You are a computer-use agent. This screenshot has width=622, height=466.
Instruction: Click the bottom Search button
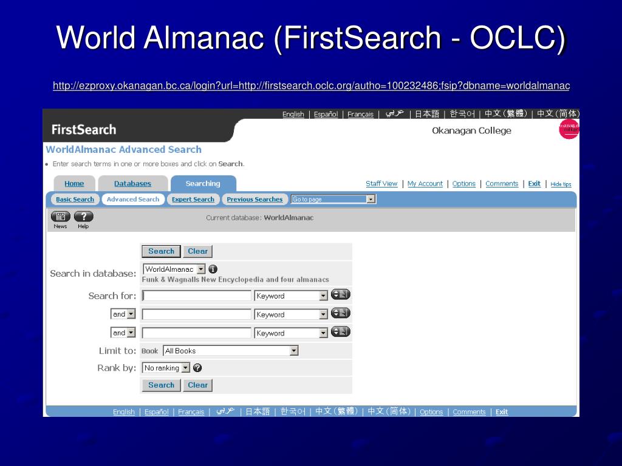[x=161, y=385]
